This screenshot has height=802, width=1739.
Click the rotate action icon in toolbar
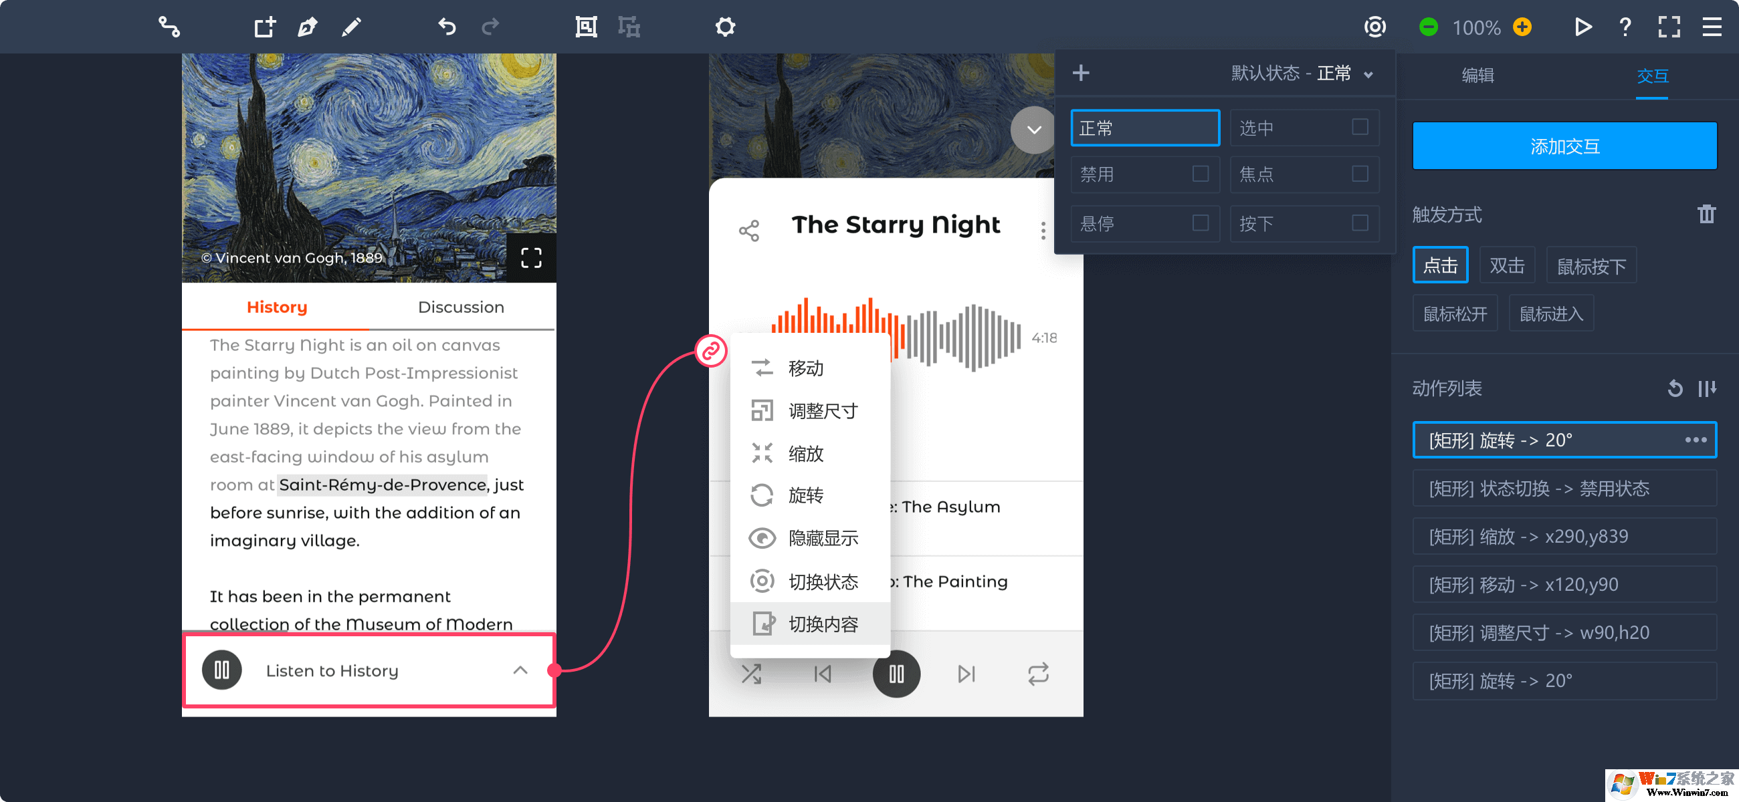point(761,495)
